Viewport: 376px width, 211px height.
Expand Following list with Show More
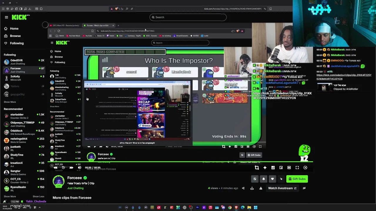[10, 102]
